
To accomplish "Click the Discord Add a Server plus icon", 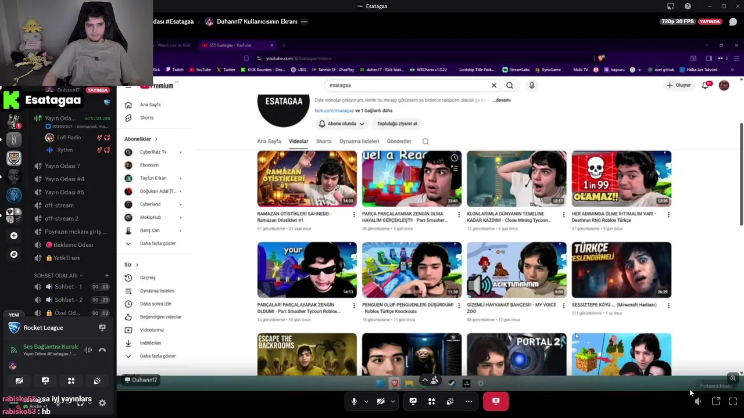I will pos(14,236).
